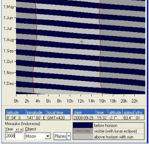The image size is (149, 144).
Task: Click the 0h hour axis label
Action: pos(16,101)
